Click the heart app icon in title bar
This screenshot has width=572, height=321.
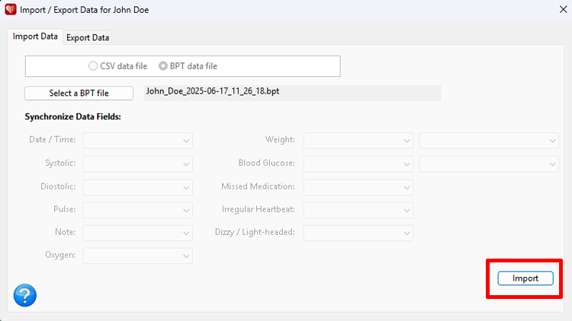(10, 11)
